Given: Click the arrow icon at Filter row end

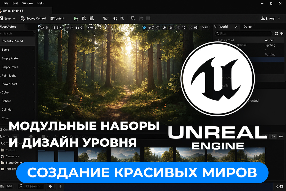Looking at the screenshot, I should pyautogui.click(x=282, y=33).
